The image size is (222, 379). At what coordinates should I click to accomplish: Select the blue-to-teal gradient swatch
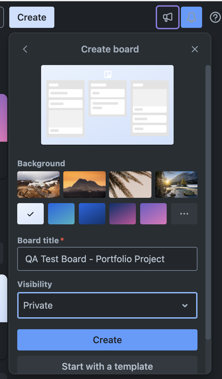61,214
